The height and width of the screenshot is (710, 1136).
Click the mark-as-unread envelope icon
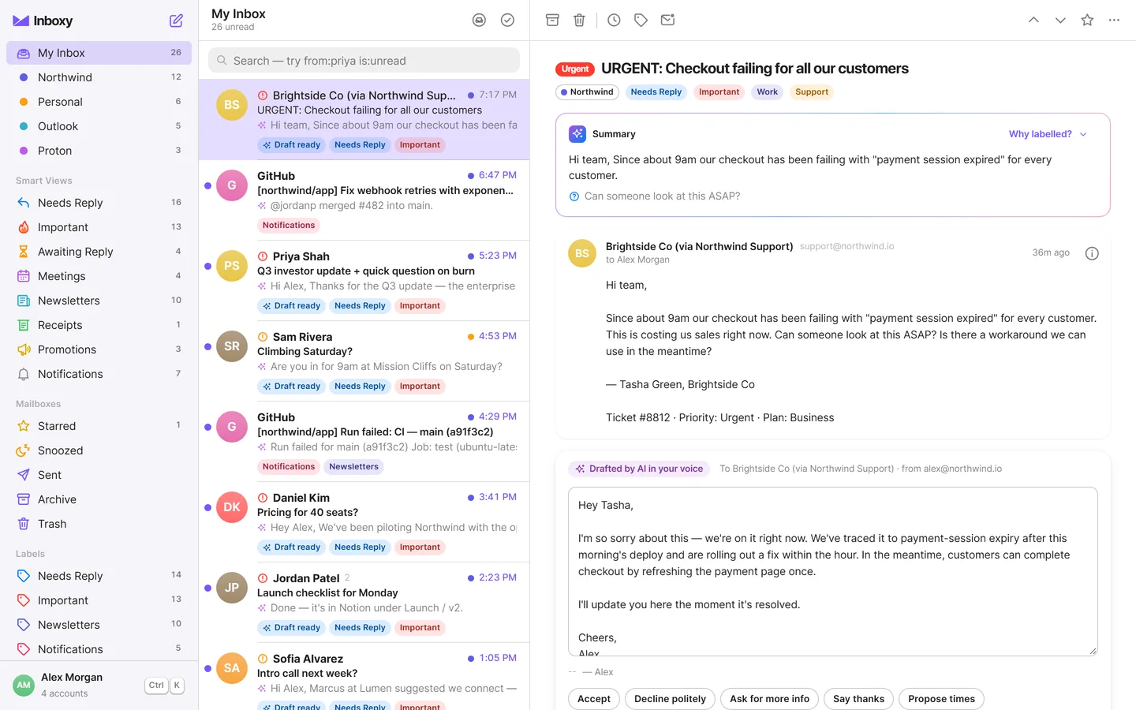pos(667,20)
